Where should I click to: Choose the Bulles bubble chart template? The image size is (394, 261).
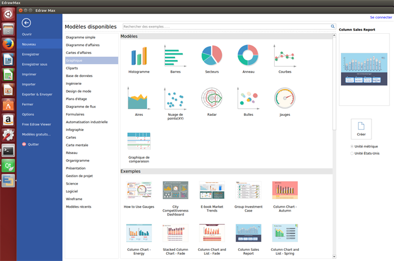click(248, 101)
